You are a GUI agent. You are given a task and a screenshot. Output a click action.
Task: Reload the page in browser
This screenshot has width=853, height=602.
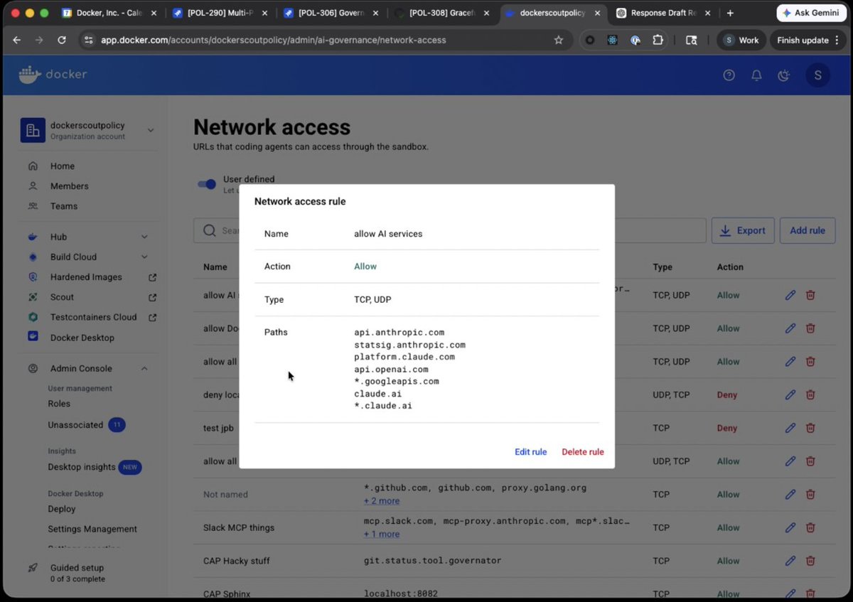click(62, 41)
